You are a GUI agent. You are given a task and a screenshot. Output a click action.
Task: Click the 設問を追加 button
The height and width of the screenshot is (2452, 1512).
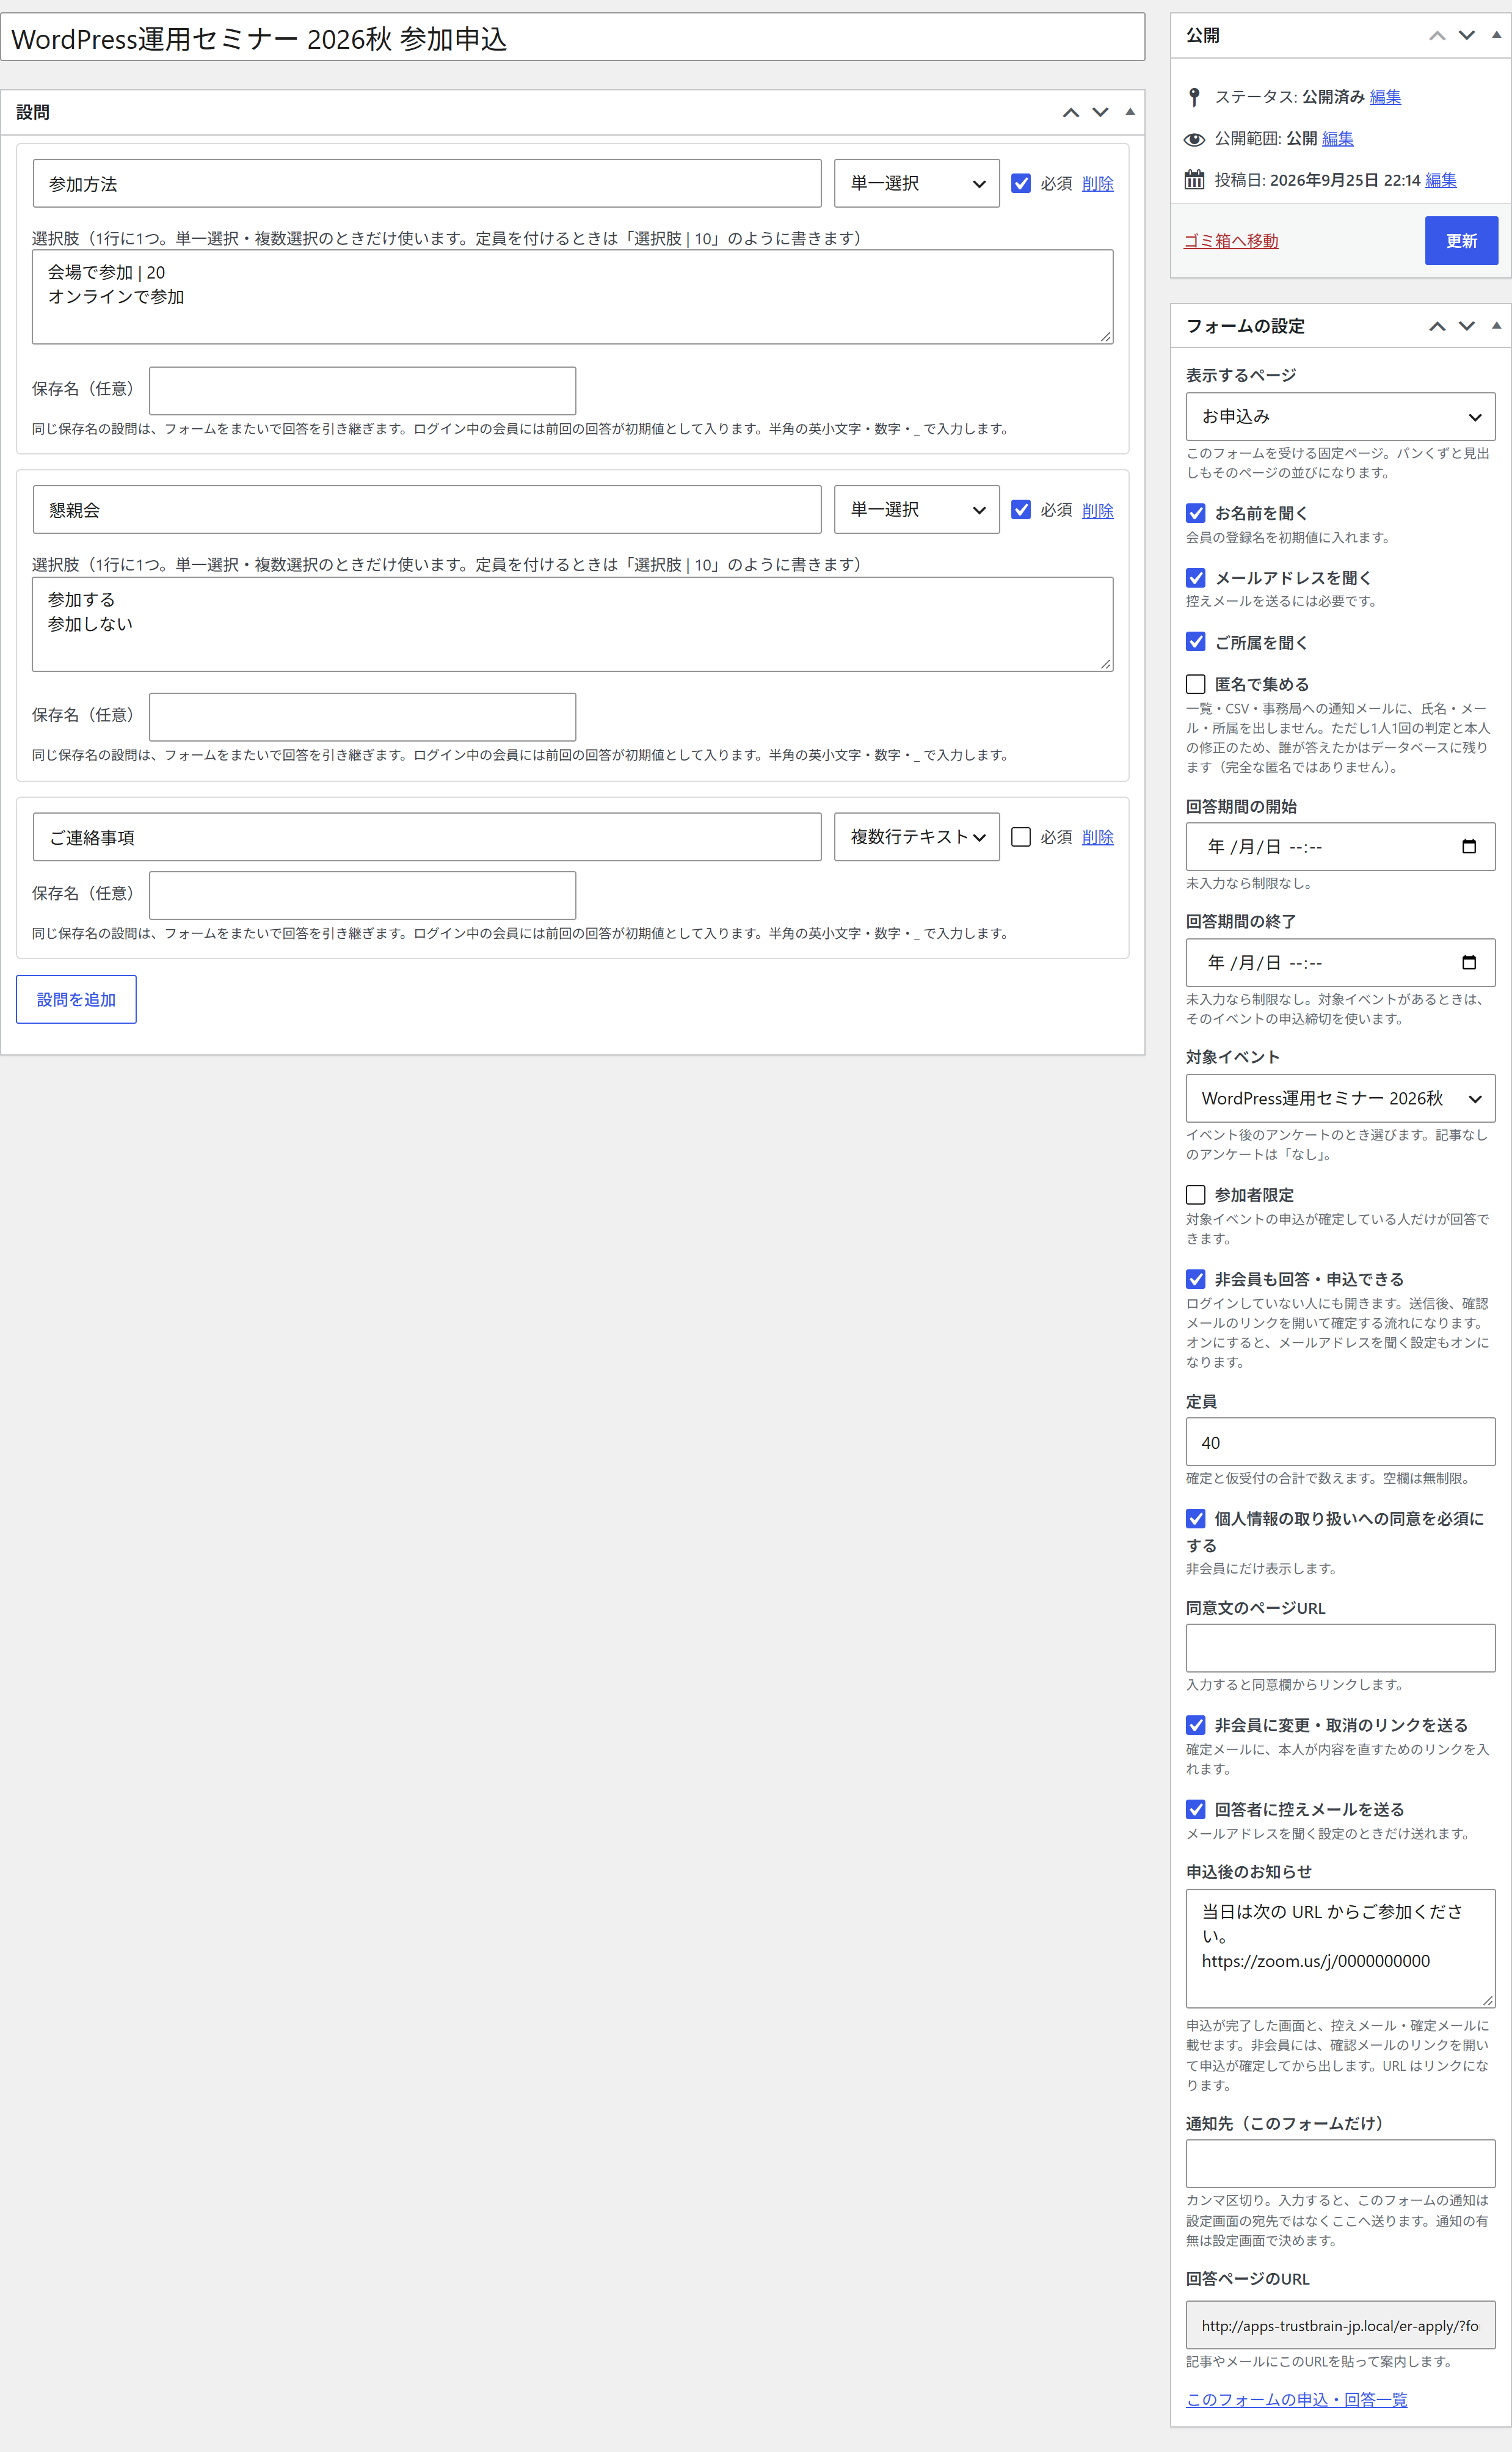[76, 999]
